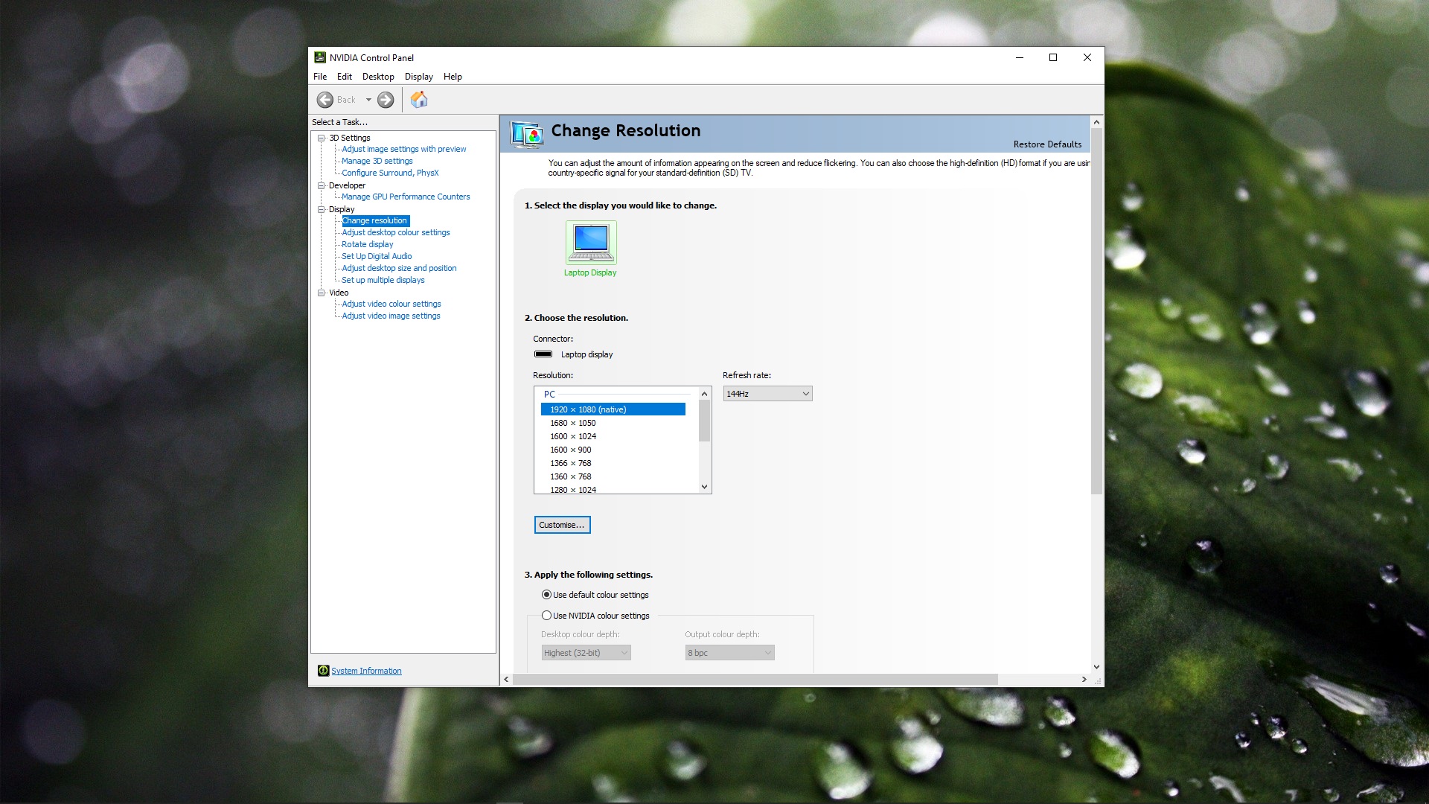The image size is (1429, 804).
Task: Open the File menu
Action: [x=320, y=77]
